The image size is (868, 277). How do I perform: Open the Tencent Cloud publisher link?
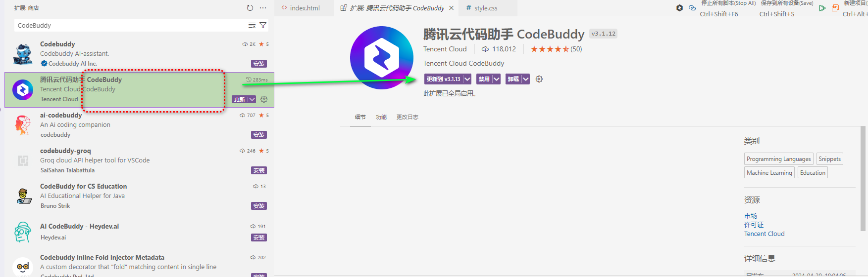[x=445, y=49]
